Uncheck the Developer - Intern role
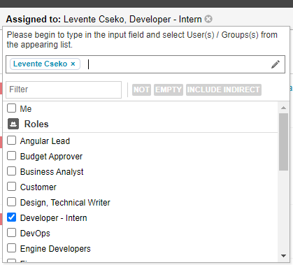 (11, 217)
